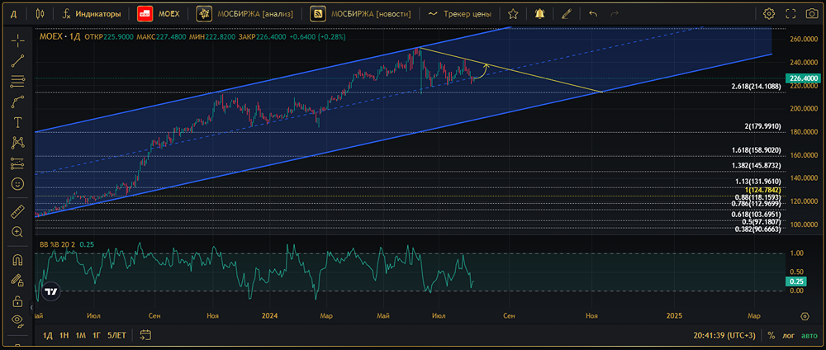
Task: Open chart settings gear
Action: point(769,14)
